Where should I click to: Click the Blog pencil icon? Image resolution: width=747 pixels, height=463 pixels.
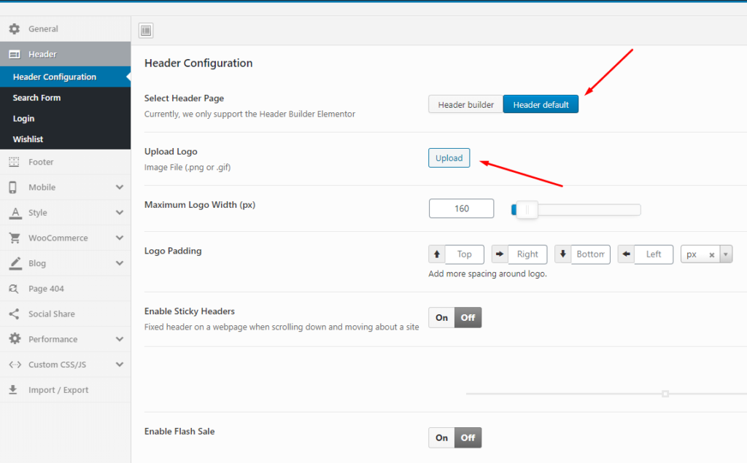15,263
